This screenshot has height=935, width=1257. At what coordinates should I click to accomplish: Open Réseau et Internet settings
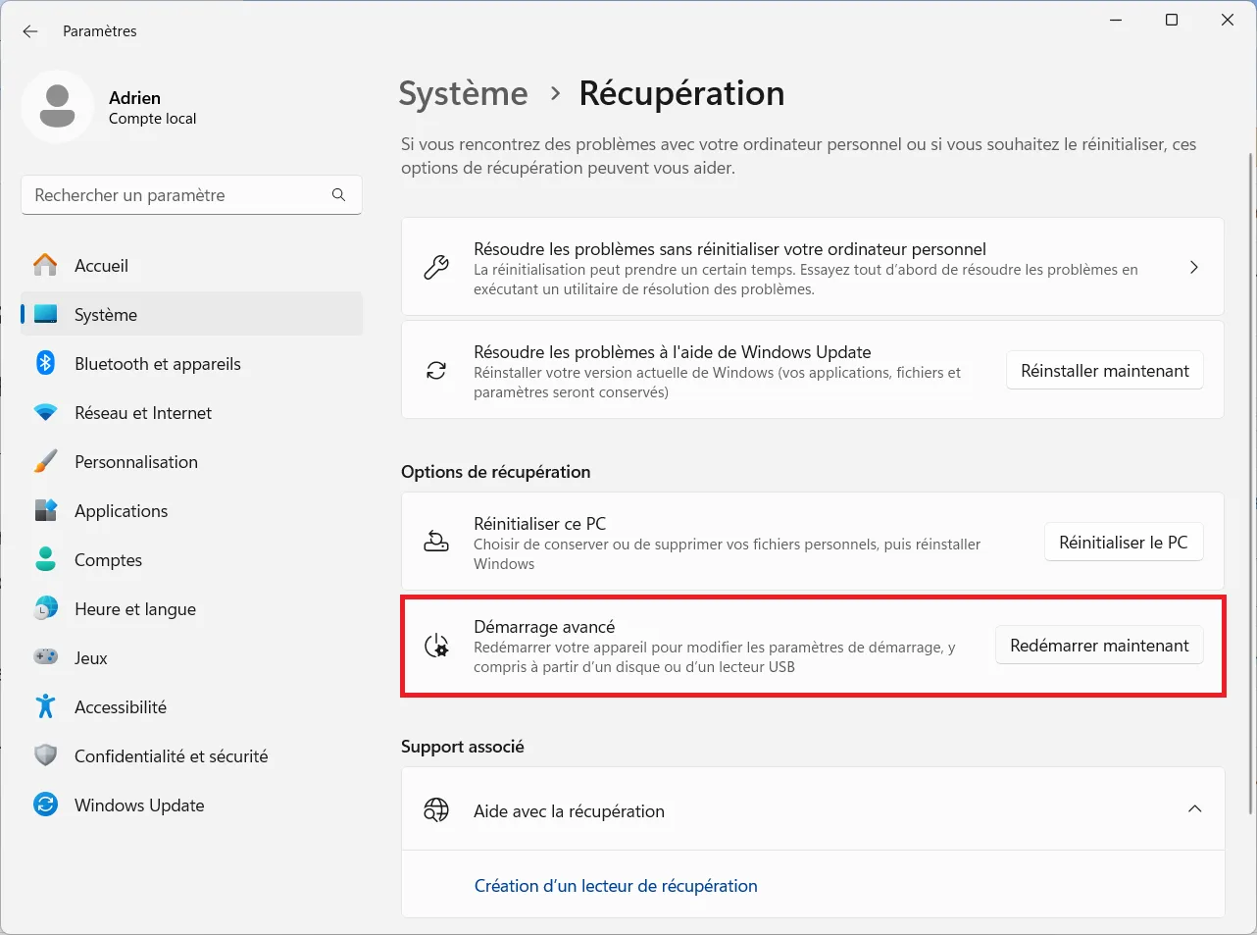pyautogui.click(x=191, y=412)
